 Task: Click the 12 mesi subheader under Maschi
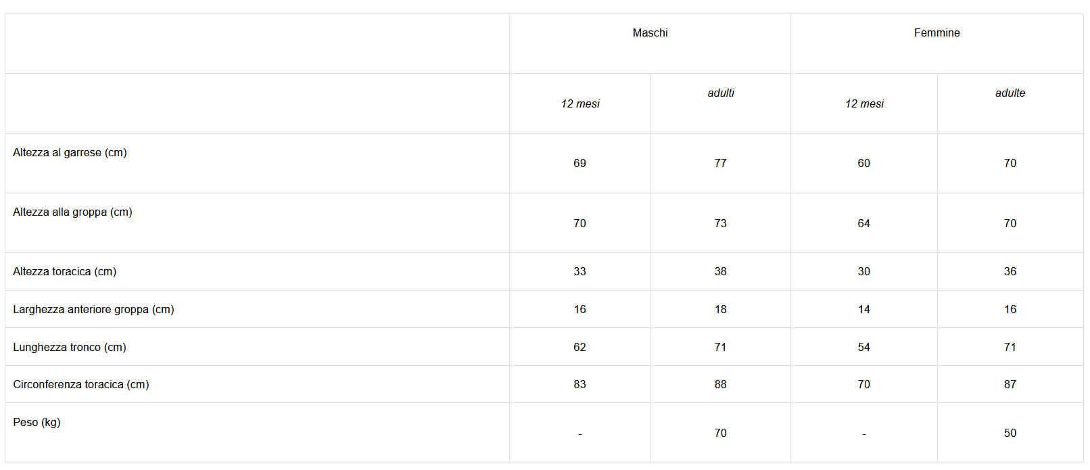(579, 103)
